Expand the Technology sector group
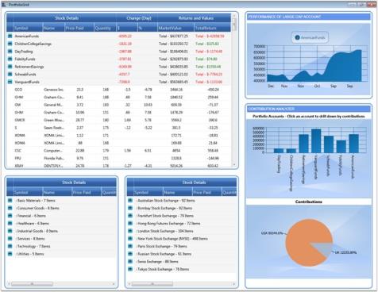Screen dimensions: 378x292 10,246
